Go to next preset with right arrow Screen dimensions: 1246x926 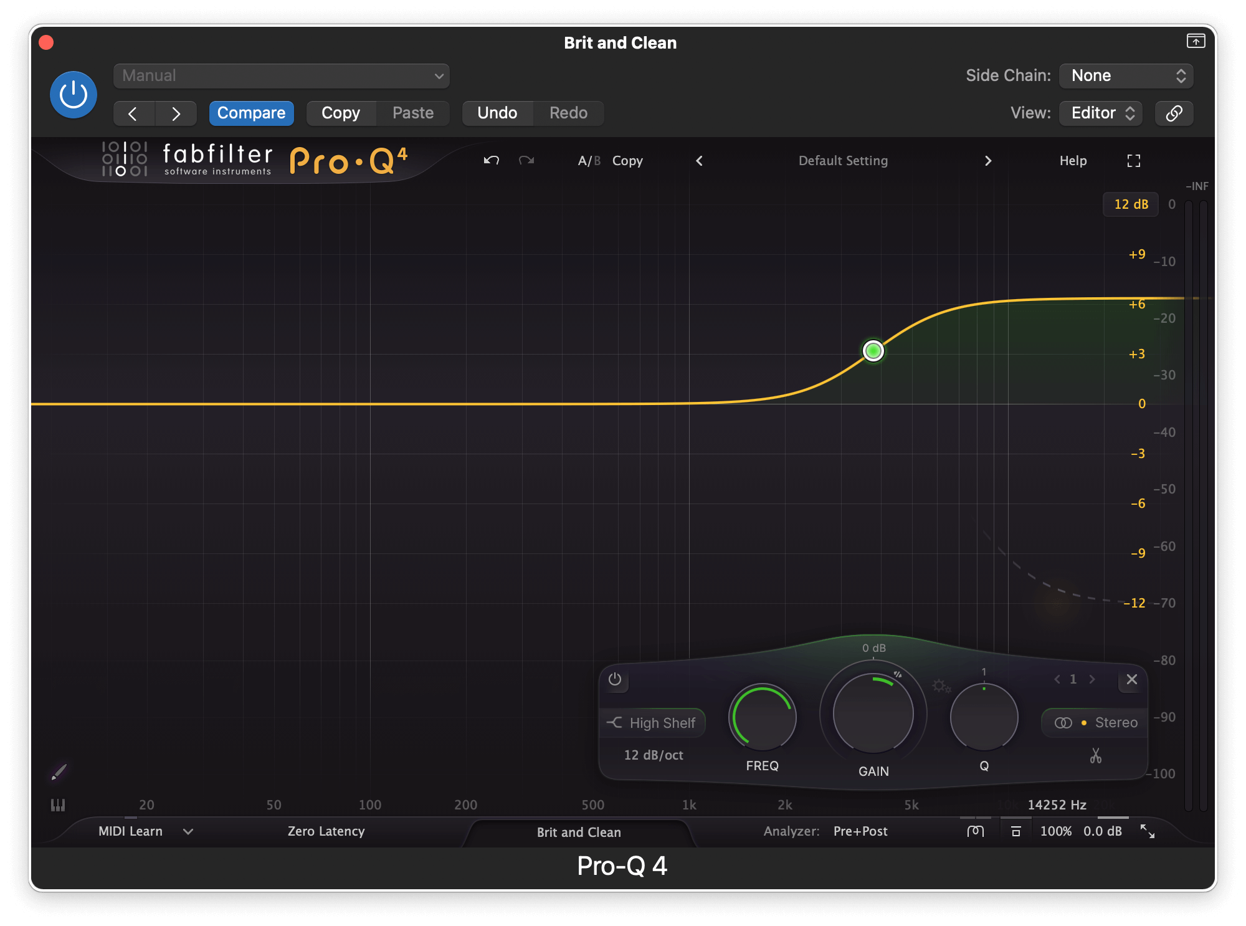pos(176,113)
